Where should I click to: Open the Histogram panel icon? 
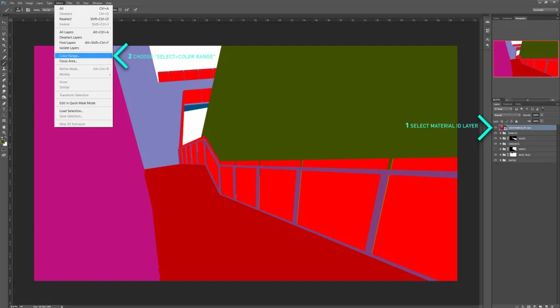[487, 22]
